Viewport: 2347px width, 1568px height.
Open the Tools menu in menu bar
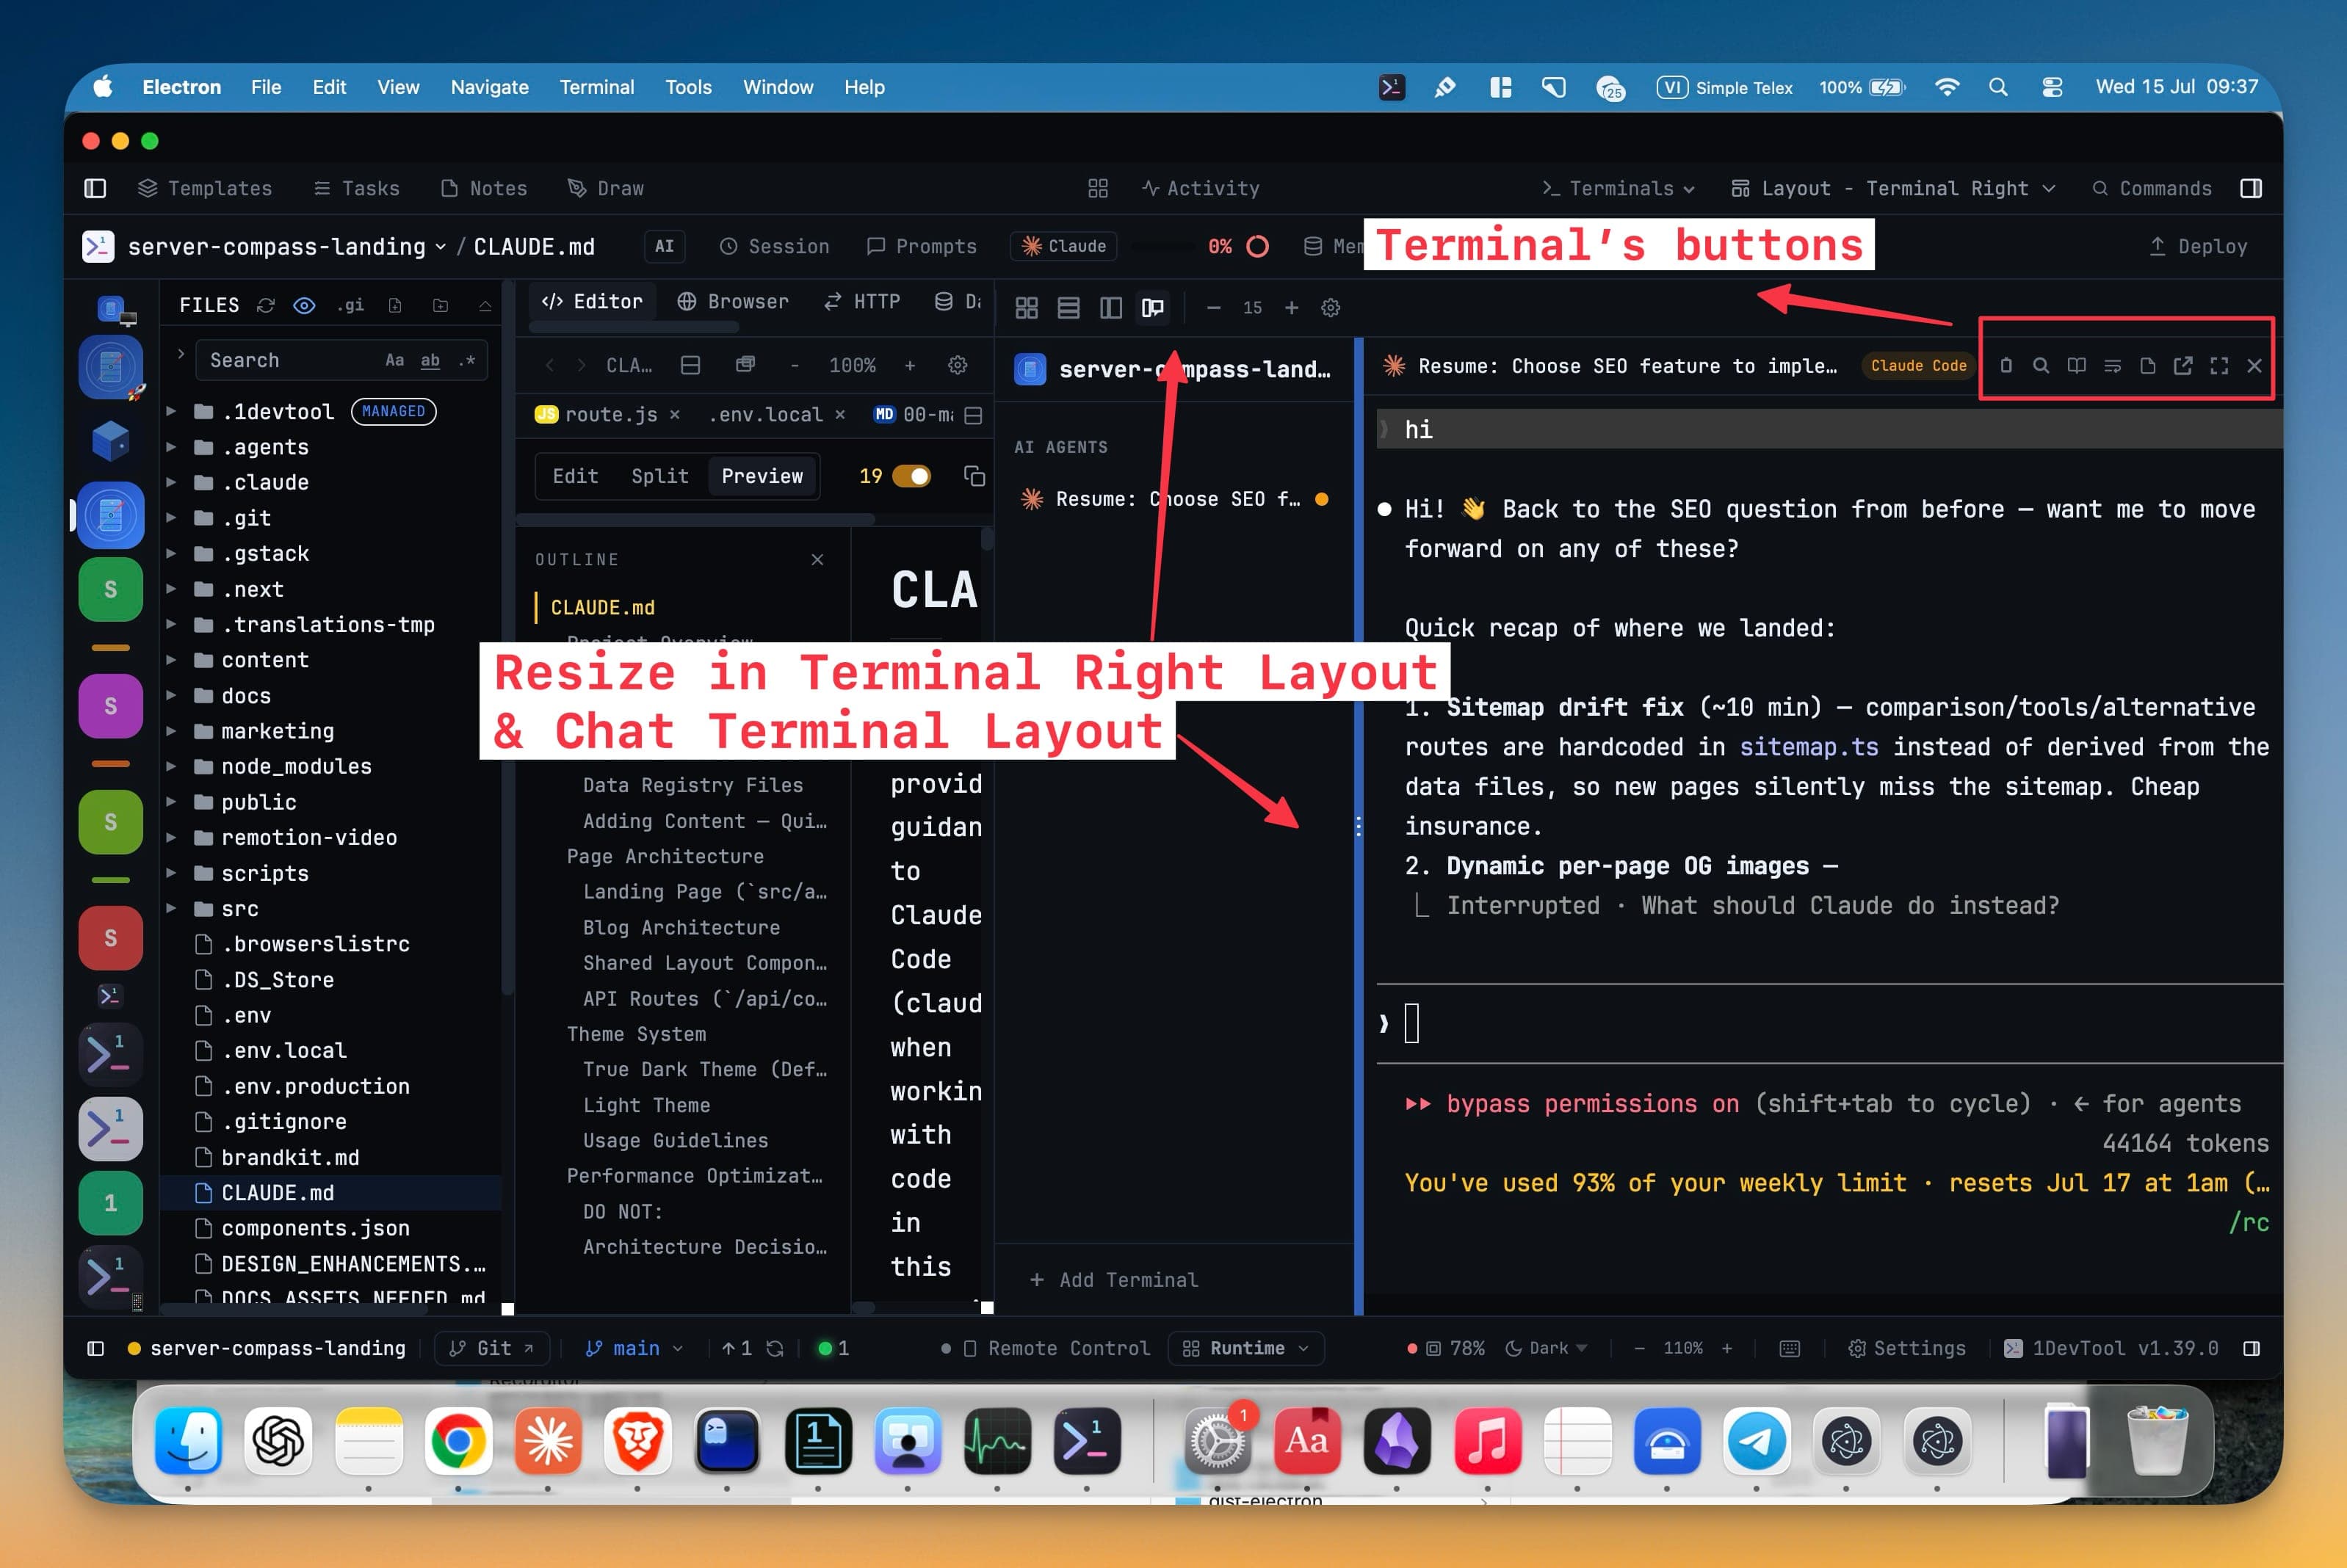pyautogui.click(x=688, y=87)
